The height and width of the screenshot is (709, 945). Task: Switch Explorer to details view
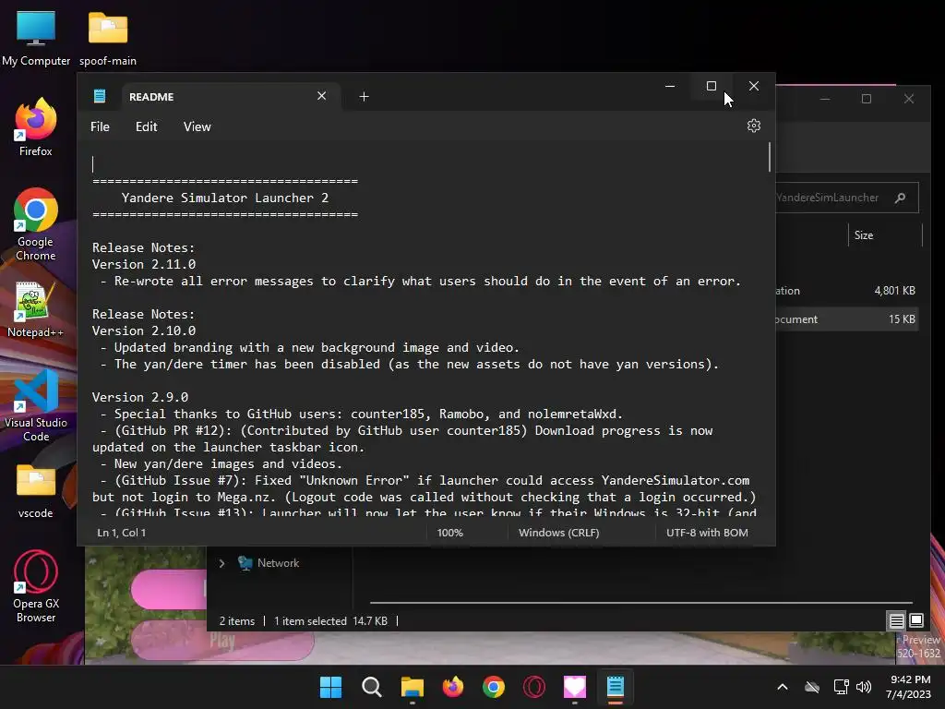point(897,620)
